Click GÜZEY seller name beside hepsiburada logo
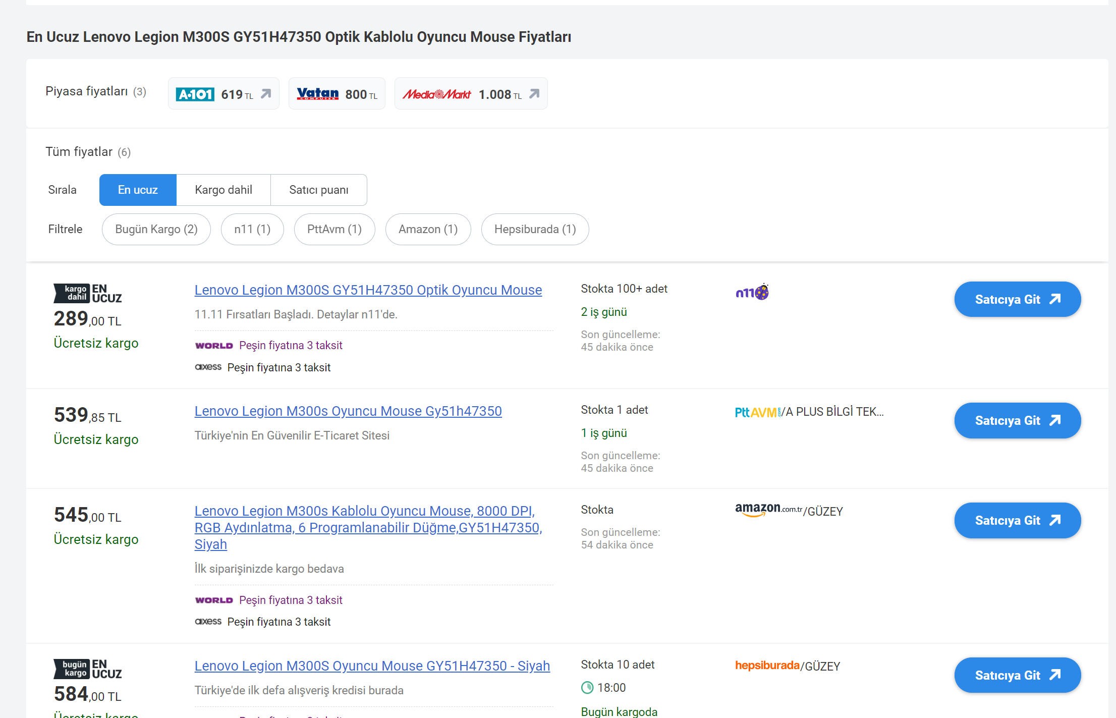Viewport: 1116px width, 718px height. coord(823,667)
